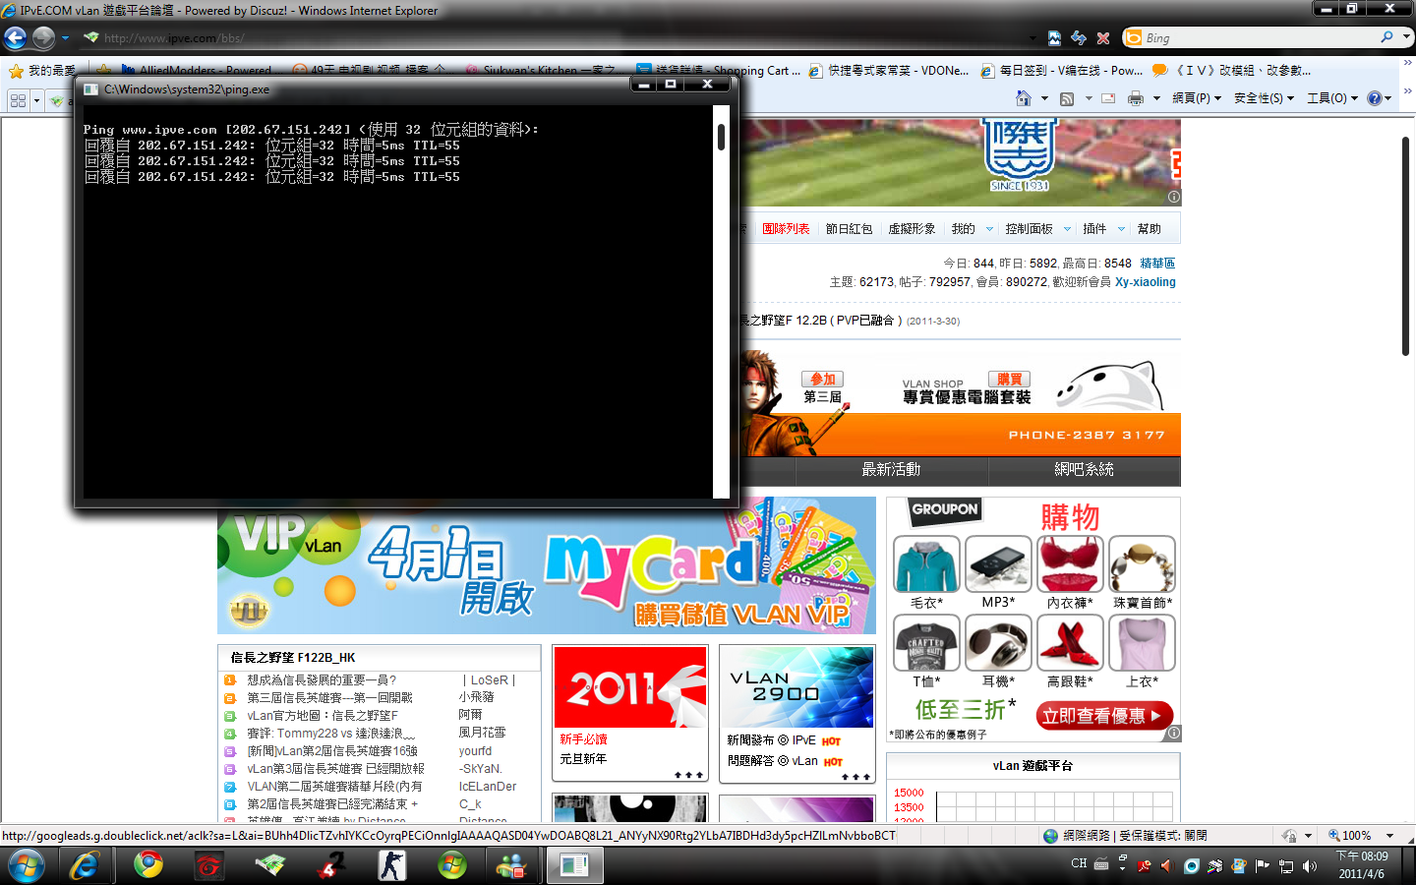Click the 耳機 headphones thumbnail
Viewport: 1416px width, 885px height.
[998, 643]
